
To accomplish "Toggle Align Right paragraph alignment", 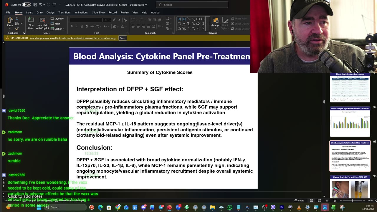I will (143, 26).
